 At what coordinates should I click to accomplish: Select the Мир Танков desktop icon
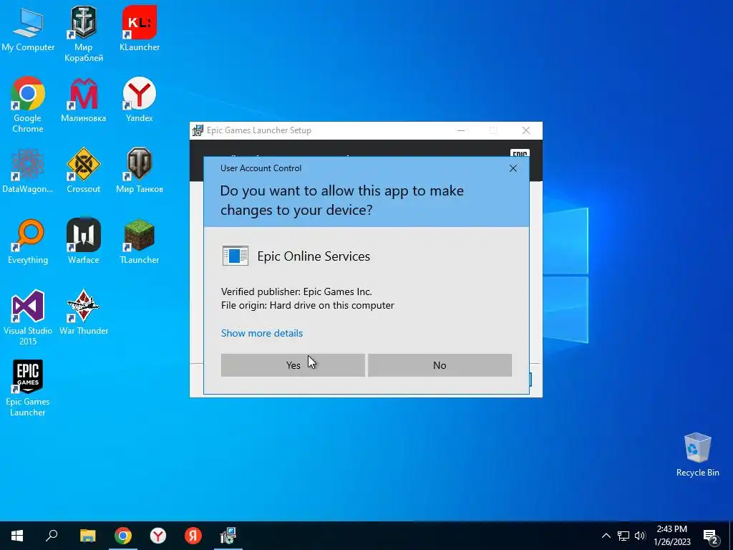coord(140,170)
